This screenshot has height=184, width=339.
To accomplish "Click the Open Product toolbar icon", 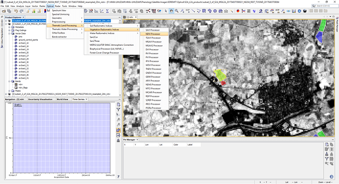I will click(x=4, y=11).
